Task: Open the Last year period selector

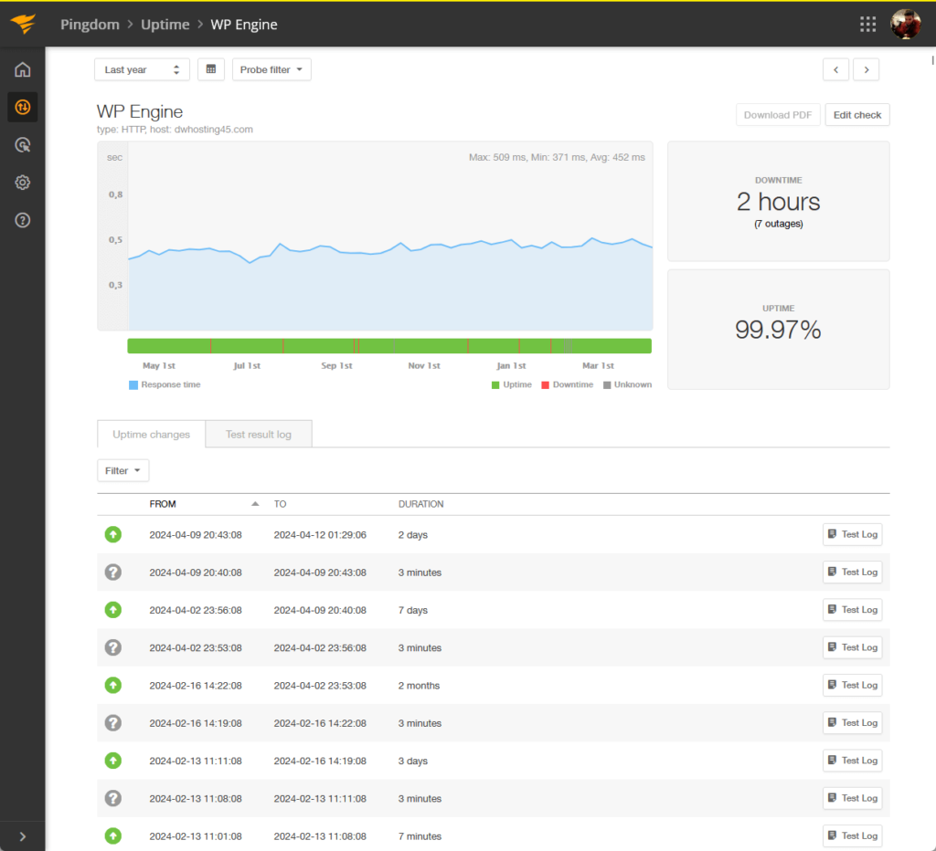Action: tap(142, 69)
